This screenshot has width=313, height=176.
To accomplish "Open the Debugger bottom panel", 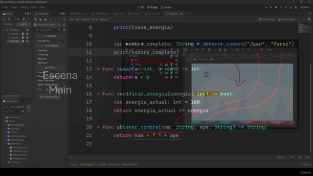I will click(x=88, y=164).
